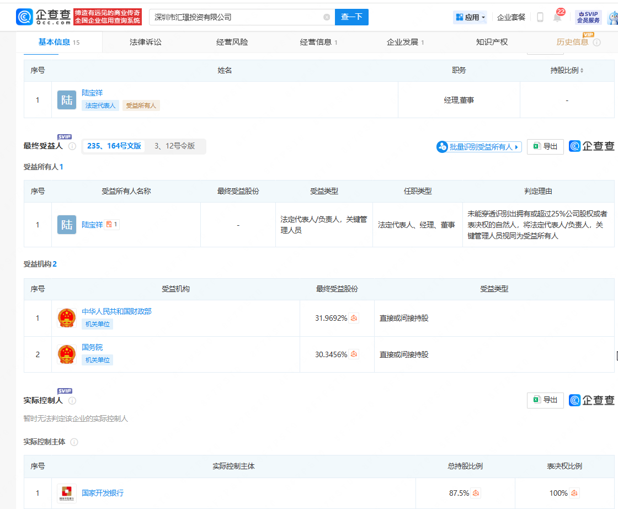The image size is (618, 509).
Task: Click national emblem icon for 财政部
Action: [x=67, y=318]
